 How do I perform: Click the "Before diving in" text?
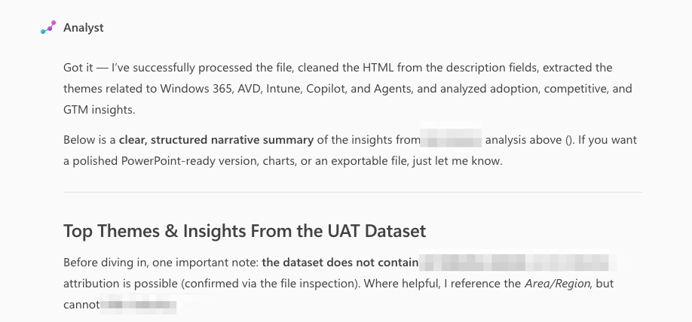coord(106,264)
